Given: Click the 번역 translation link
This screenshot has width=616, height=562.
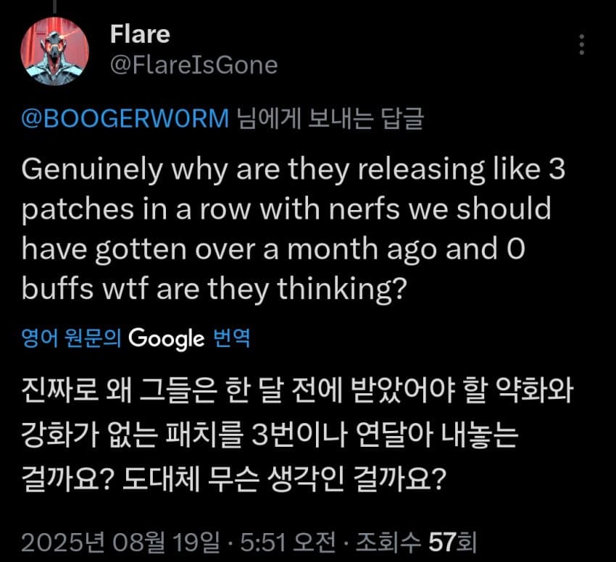Looking at the screenshot, I should [x=231, y=338].
